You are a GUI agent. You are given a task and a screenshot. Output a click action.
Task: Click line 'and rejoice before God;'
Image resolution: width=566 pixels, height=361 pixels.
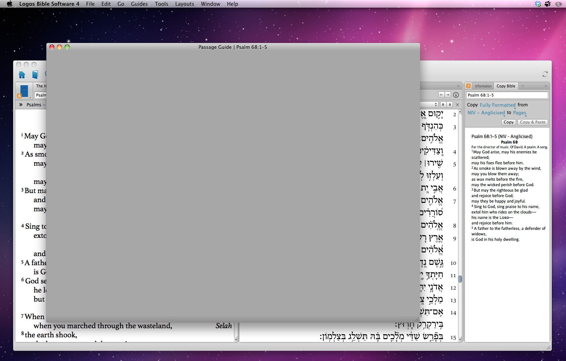click(492, 196)
